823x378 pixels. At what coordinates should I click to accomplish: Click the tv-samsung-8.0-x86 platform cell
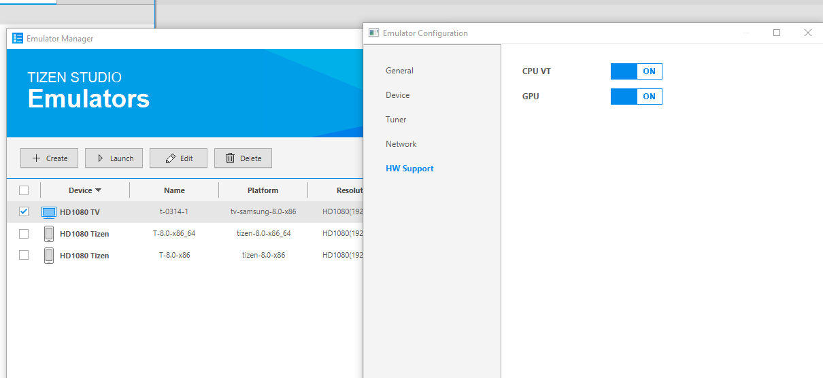(x=263, y=212)
